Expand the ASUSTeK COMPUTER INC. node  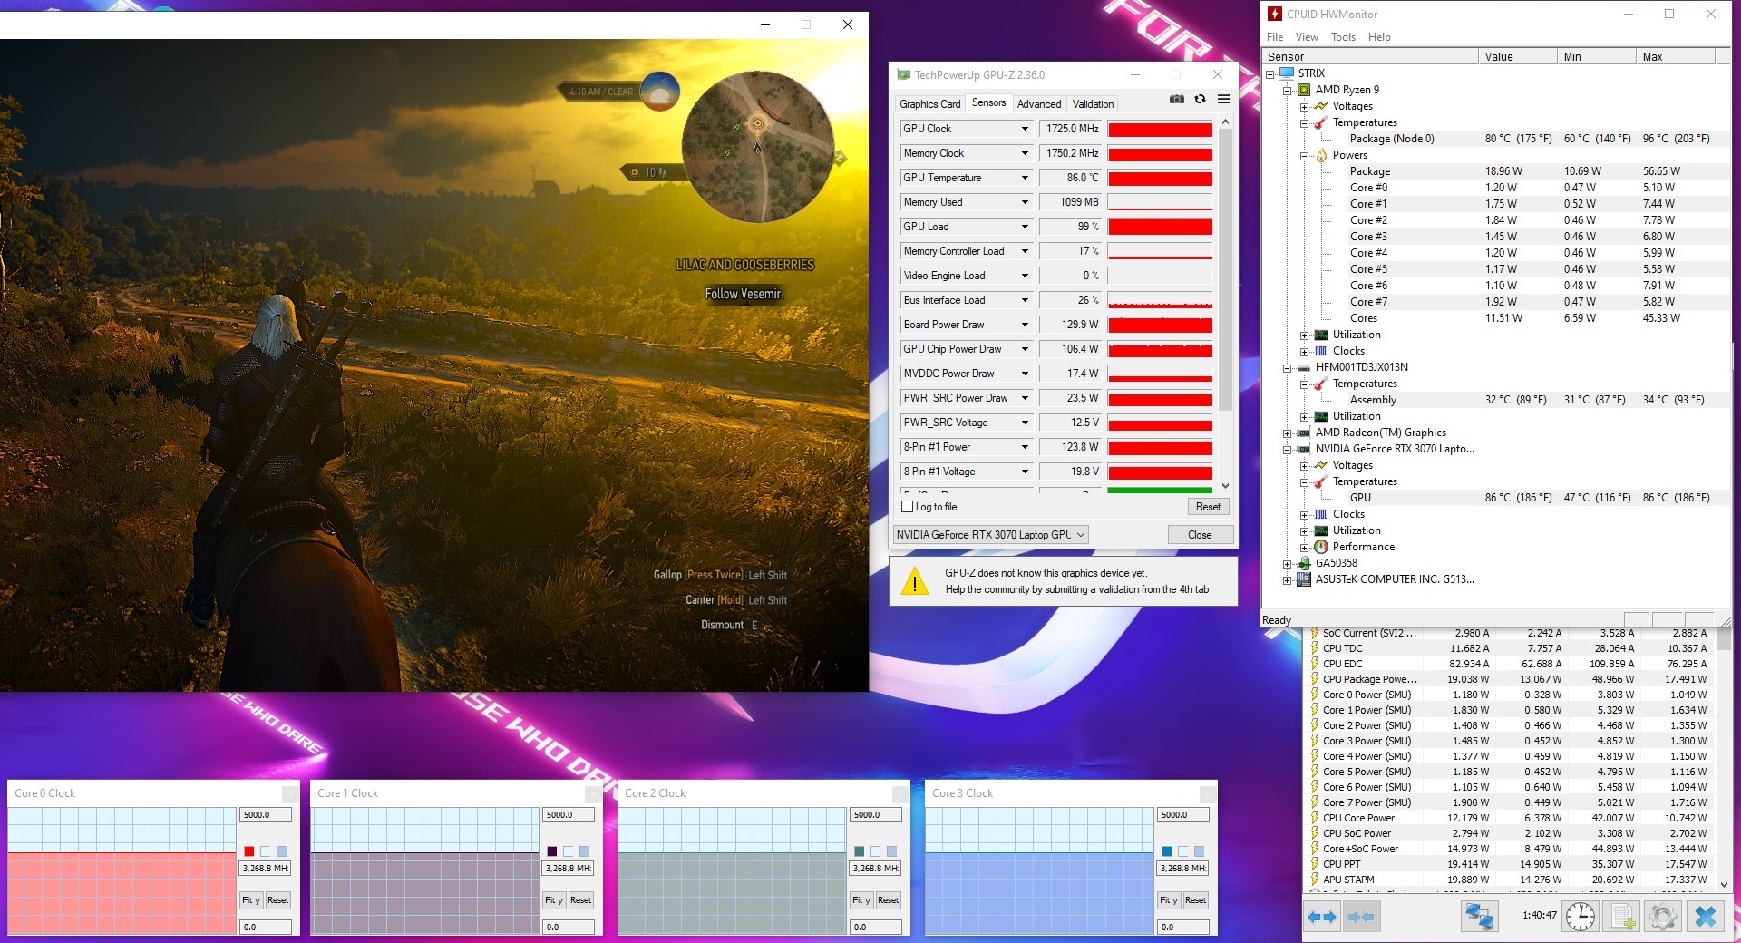point(1287,579)
